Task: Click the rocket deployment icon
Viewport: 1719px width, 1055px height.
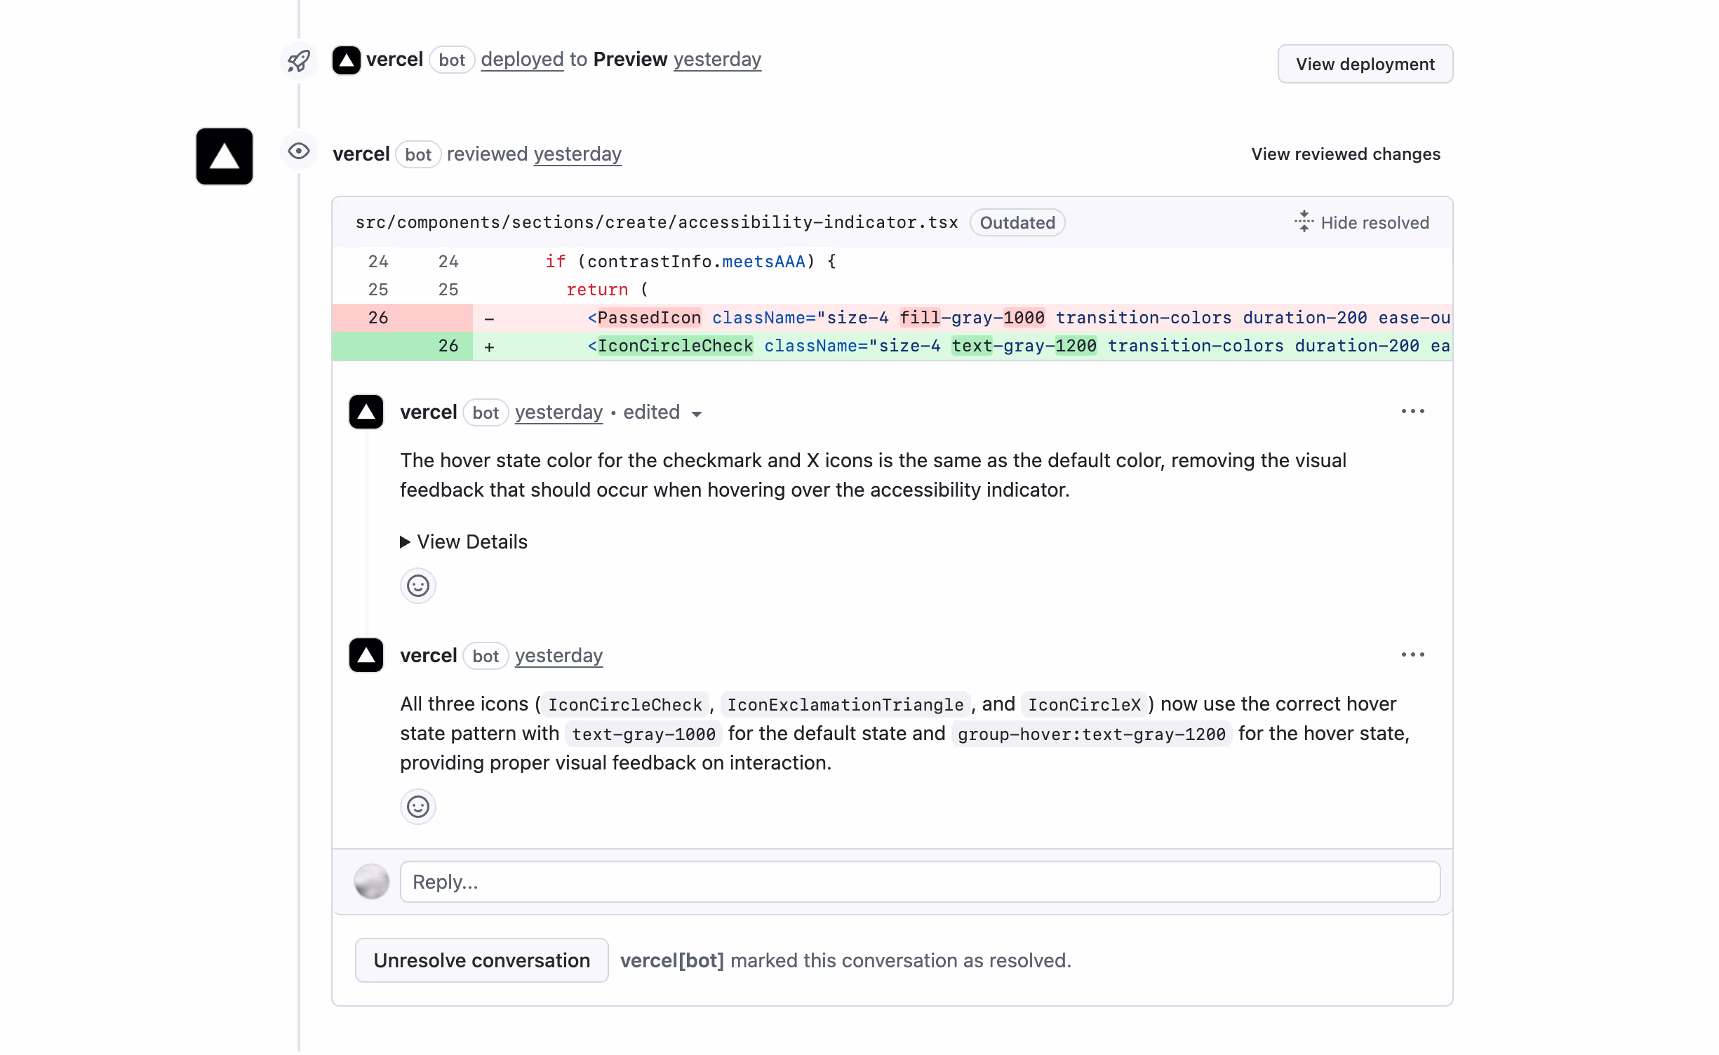Action: pyautogui.click(x=299, y=61)
